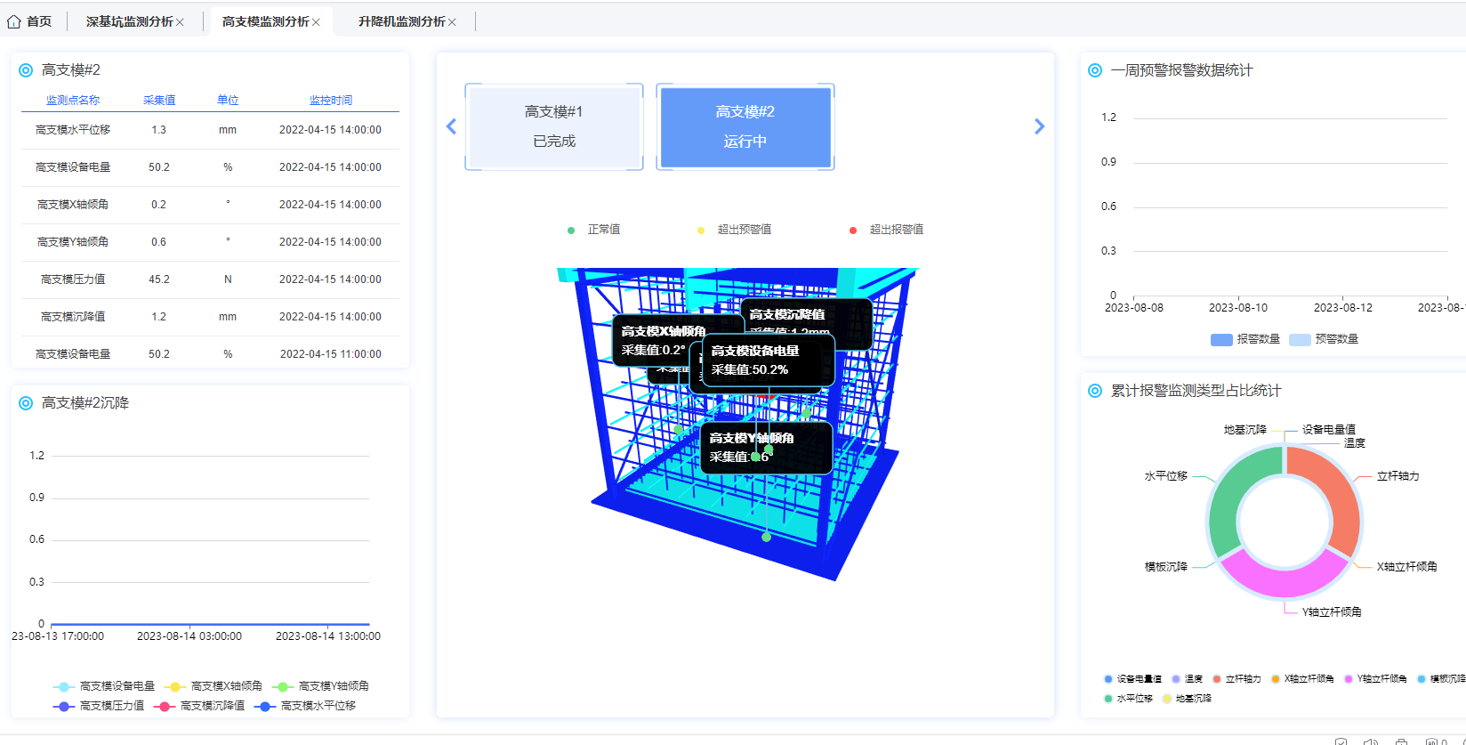Toggle X轴立杆倾角 in the pie chart legend
Screen dimensions: 1466x745
(x=1302, y=679)
